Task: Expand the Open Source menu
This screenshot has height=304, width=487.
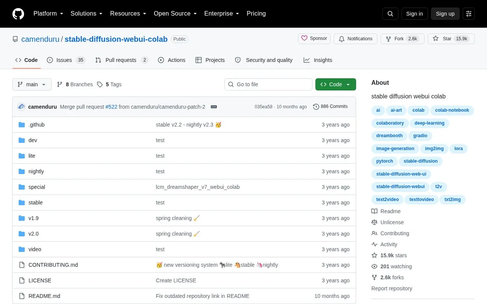Action: 175,14
